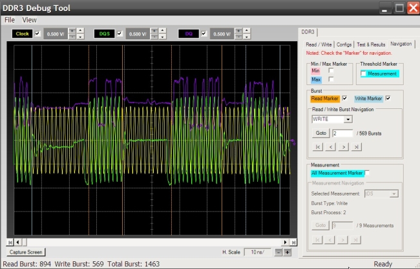420x269 pixels.
Task: Jump to last burst in Burst Navigation
Action: (x=356, y=147)
